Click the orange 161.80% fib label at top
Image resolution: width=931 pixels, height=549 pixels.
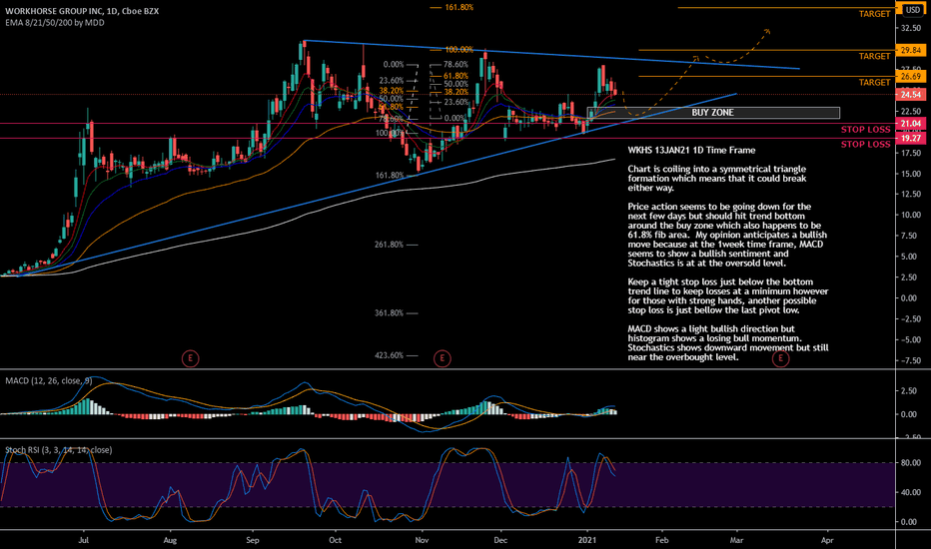[x=459, y=8]
